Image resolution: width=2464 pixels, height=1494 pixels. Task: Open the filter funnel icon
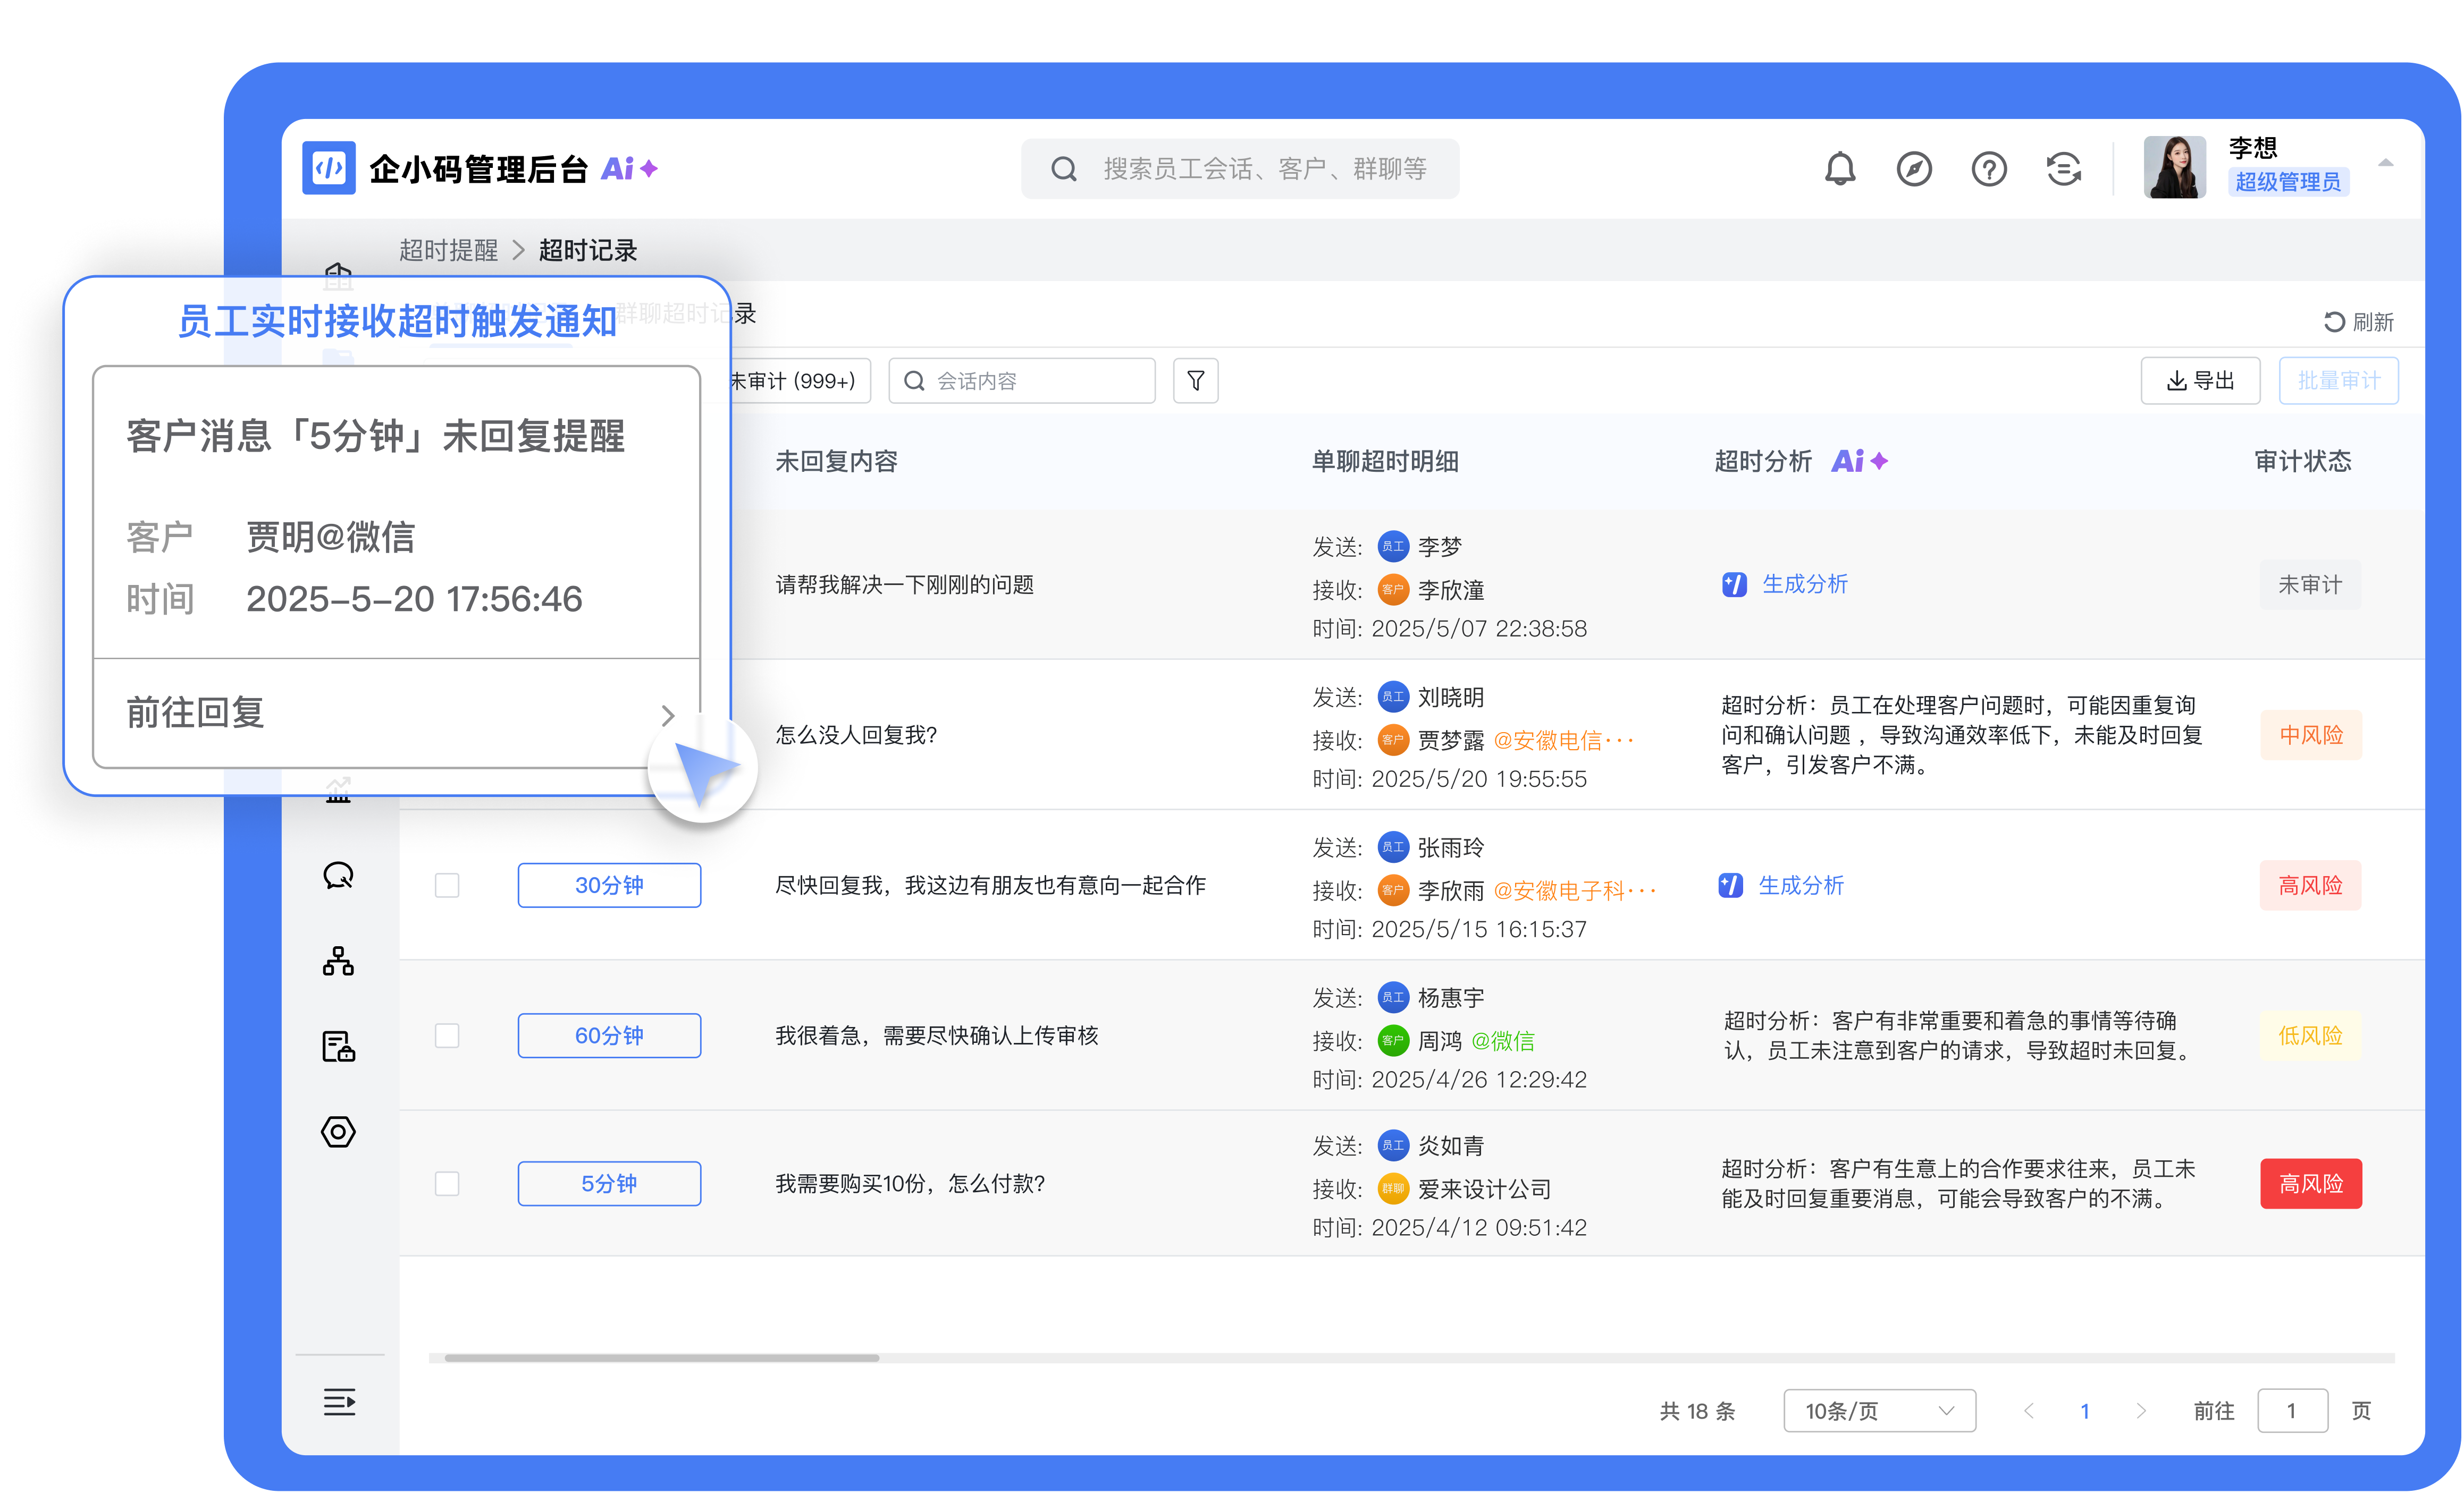pos(1195,381)
